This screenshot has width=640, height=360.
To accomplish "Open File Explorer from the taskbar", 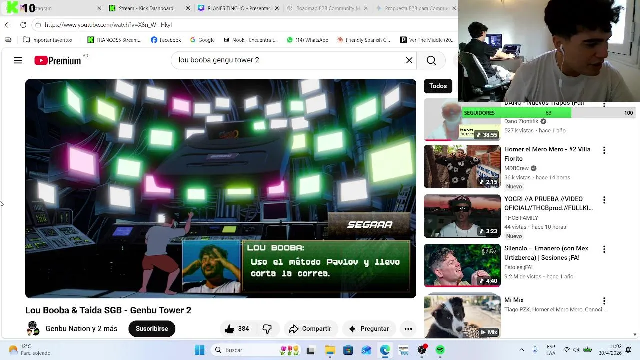I will pos(330,350).
